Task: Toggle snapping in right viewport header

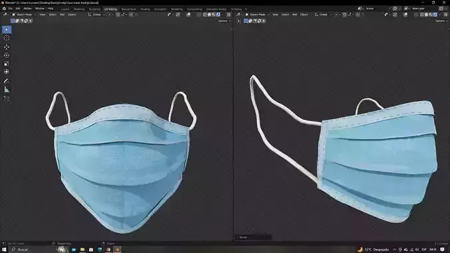Action: 344,15
